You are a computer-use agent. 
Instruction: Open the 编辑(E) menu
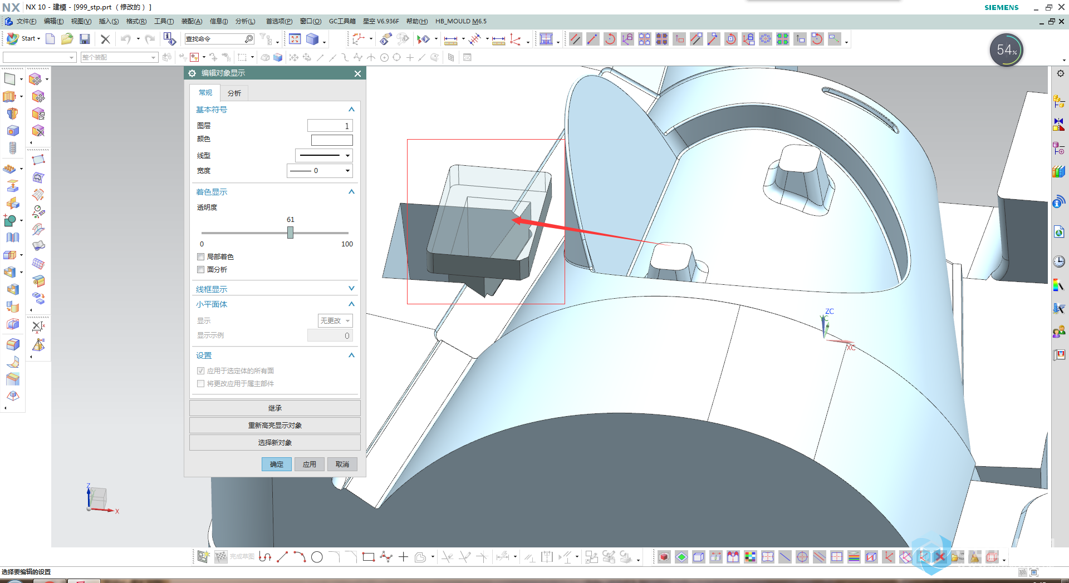pyautogui.click(x=54, y=22)
